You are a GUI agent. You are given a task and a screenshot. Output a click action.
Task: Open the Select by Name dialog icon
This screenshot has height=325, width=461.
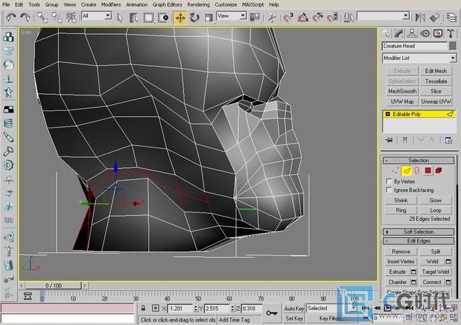pos(134,18)
